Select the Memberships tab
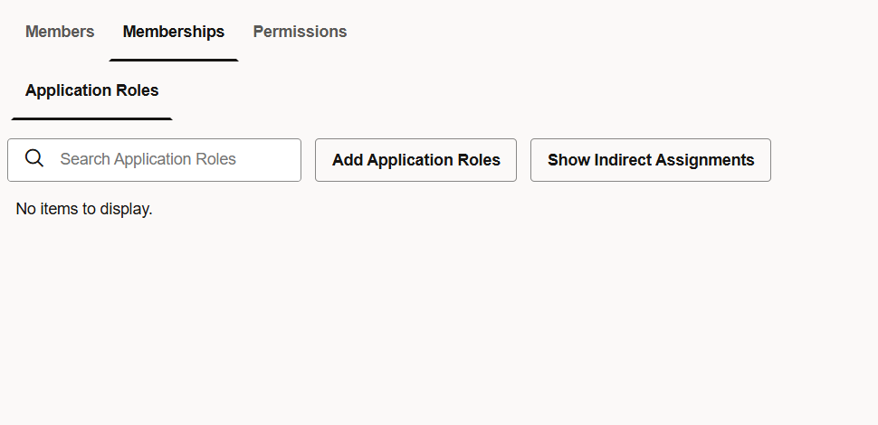This screenshot has height=425, width=878. pos(174,32)
